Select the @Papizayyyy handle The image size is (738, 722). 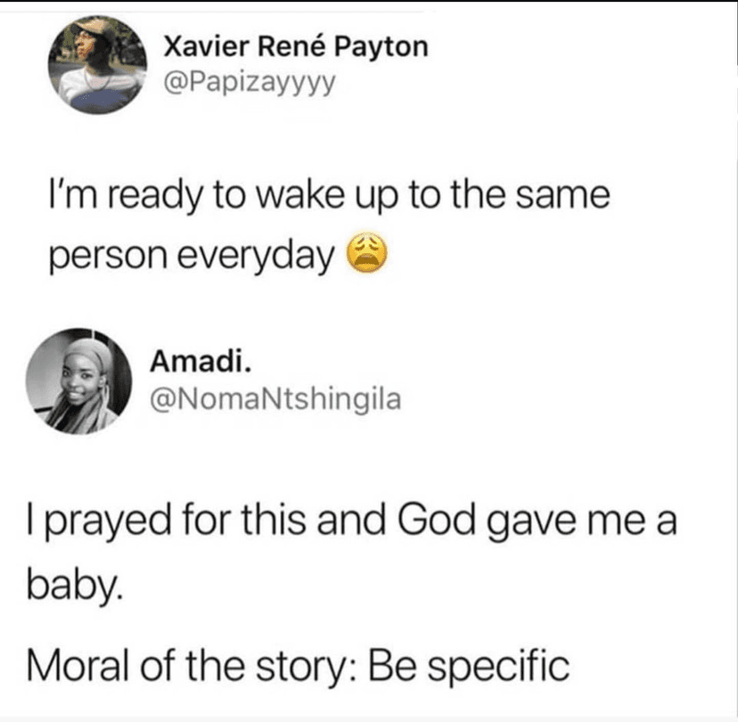248,82
